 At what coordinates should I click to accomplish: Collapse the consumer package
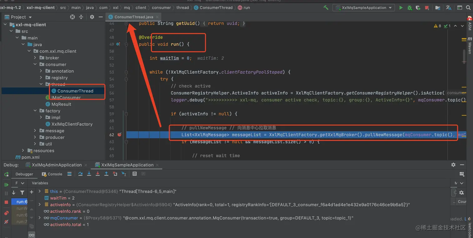[x=35, y=64]
